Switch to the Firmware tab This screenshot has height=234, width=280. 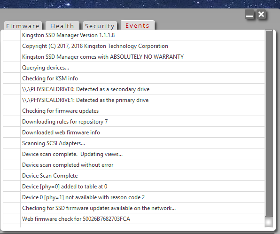(x=23, y=26)
